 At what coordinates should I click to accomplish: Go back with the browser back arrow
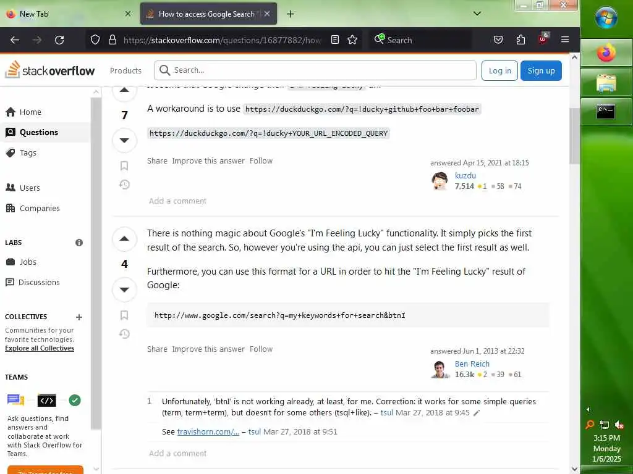[x=15, y=40]
